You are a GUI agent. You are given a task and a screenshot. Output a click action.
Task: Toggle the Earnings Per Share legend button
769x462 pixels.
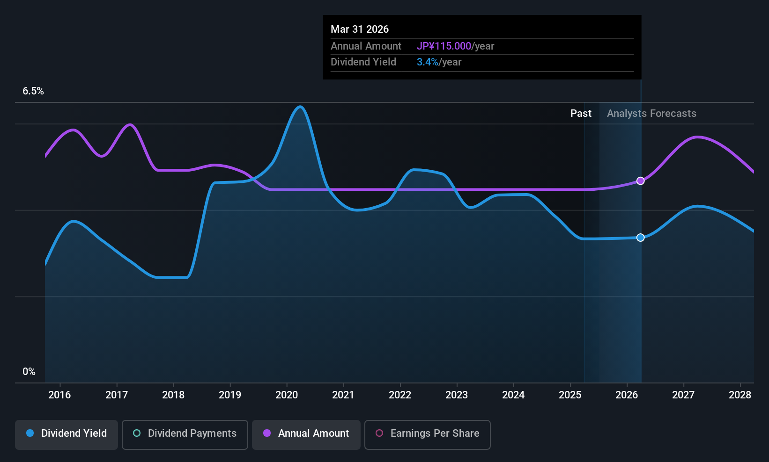428,435
